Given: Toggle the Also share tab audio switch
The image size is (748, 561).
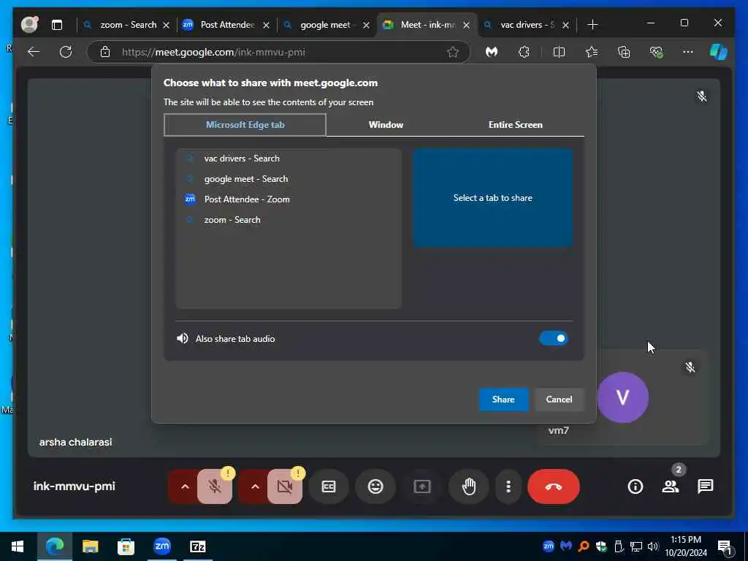Looking at the screenshot, I should click(554, 339).
